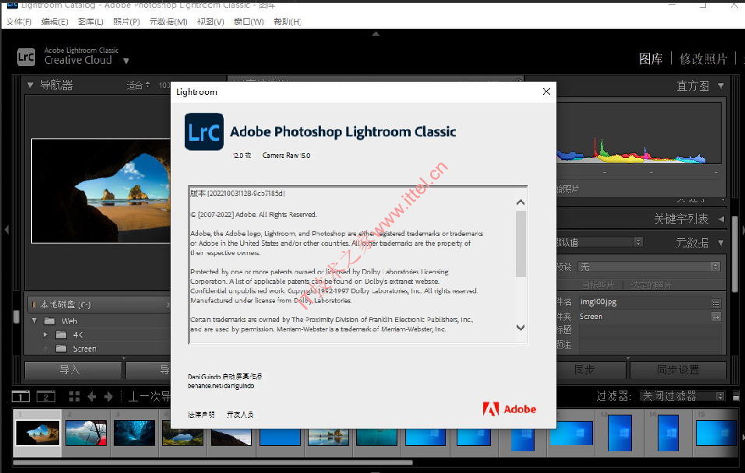Open the 开发人员 link

coord(240,415)
